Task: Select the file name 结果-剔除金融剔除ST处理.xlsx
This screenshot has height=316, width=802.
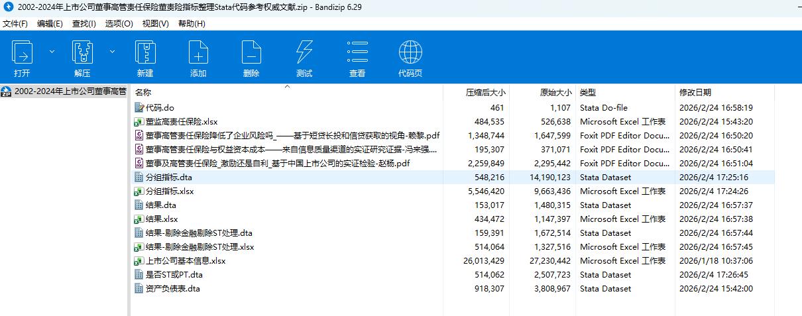Action: (x=200, y=246)
